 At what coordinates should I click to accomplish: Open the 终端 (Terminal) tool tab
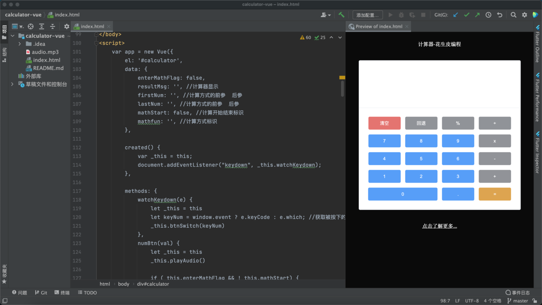[62, 293]
